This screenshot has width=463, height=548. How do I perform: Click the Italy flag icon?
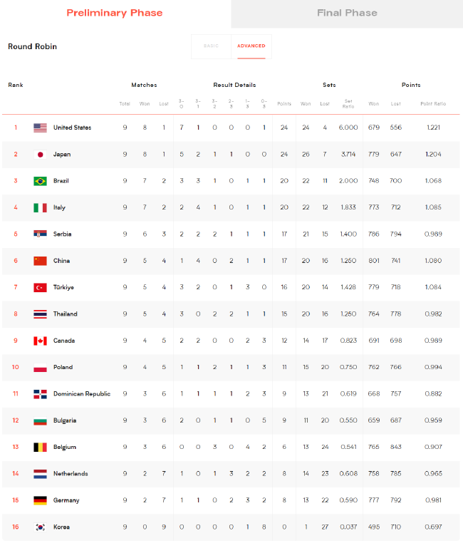pyautogui.click(x=40, y=207)
